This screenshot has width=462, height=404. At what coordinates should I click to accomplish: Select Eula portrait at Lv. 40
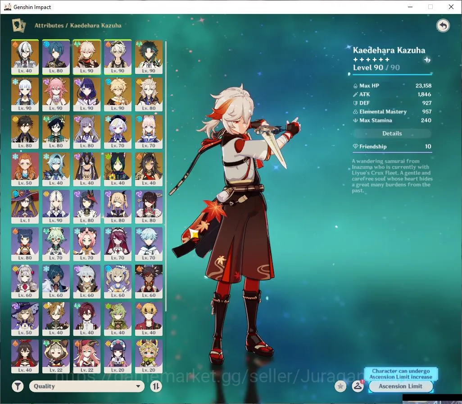[x=56, y=170]
